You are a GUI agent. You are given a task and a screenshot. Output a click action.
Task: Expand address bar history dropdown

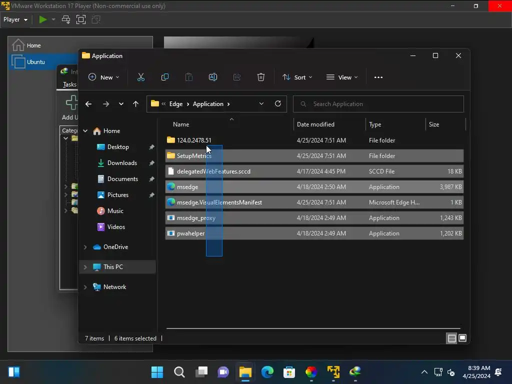261,103
